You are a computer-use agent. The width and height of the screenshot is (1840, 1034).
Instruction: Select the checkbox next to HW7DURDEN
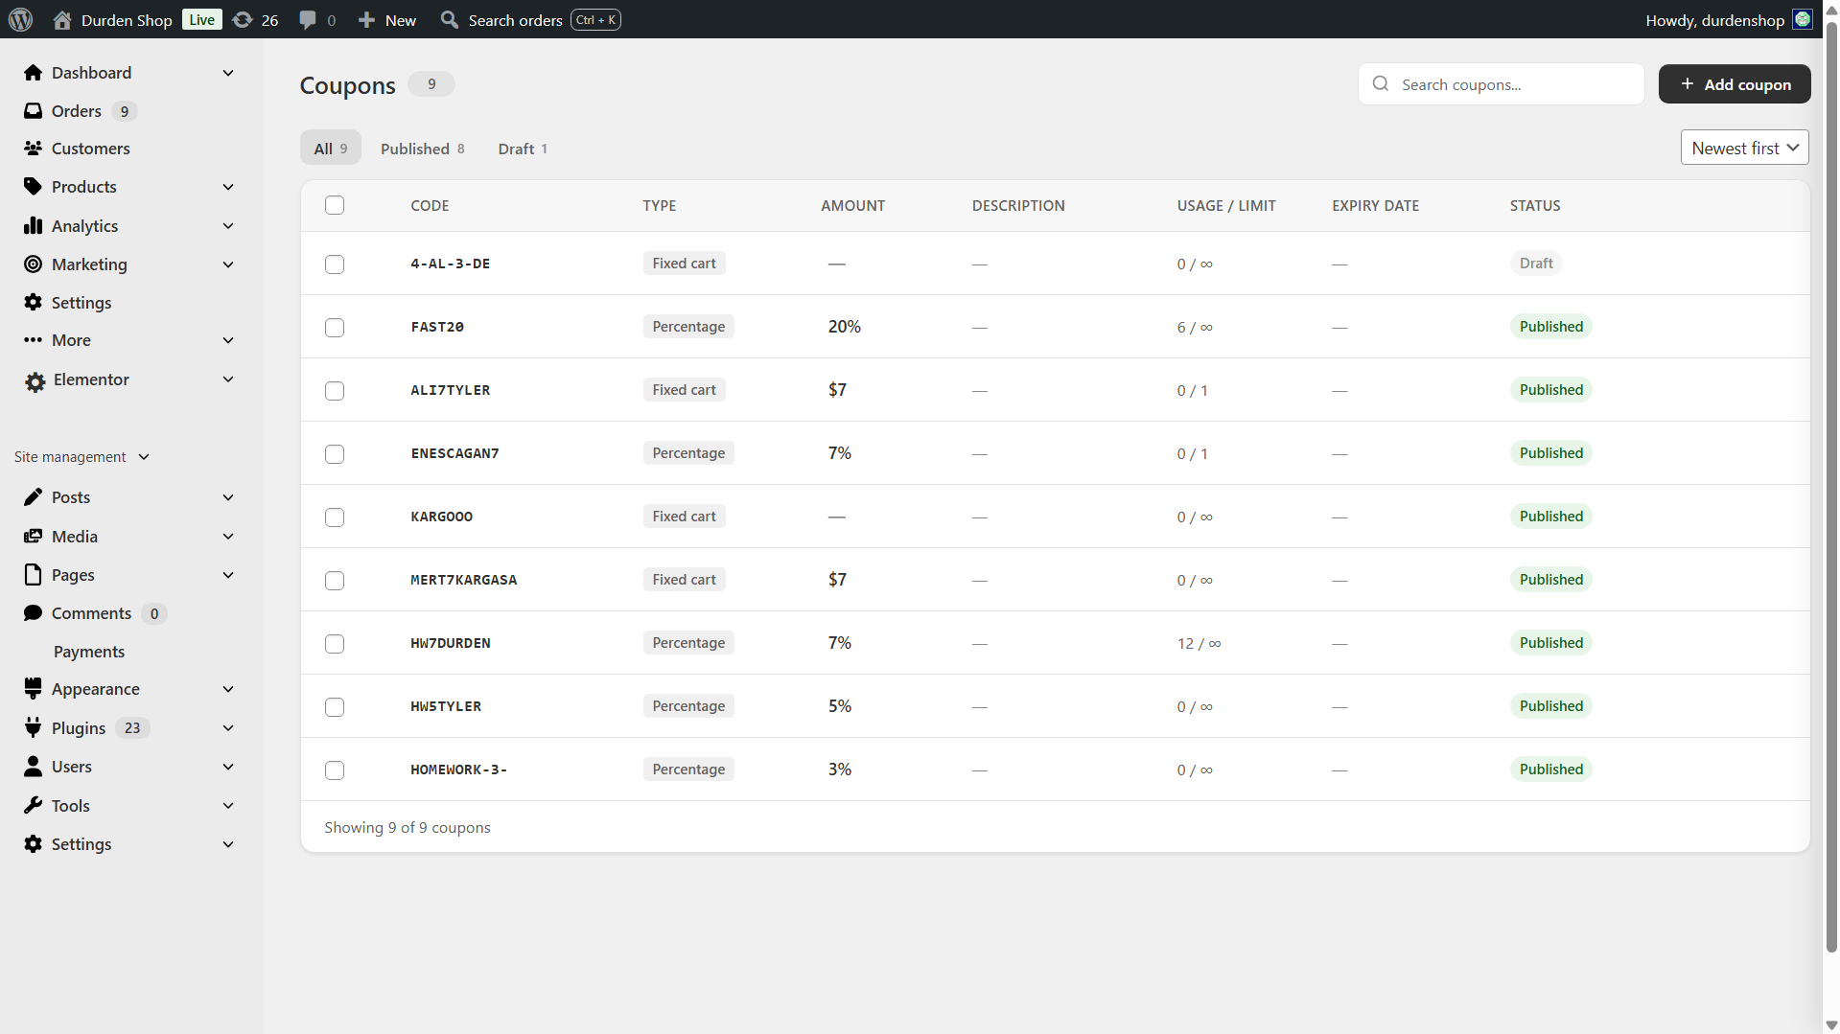(334, 644)
